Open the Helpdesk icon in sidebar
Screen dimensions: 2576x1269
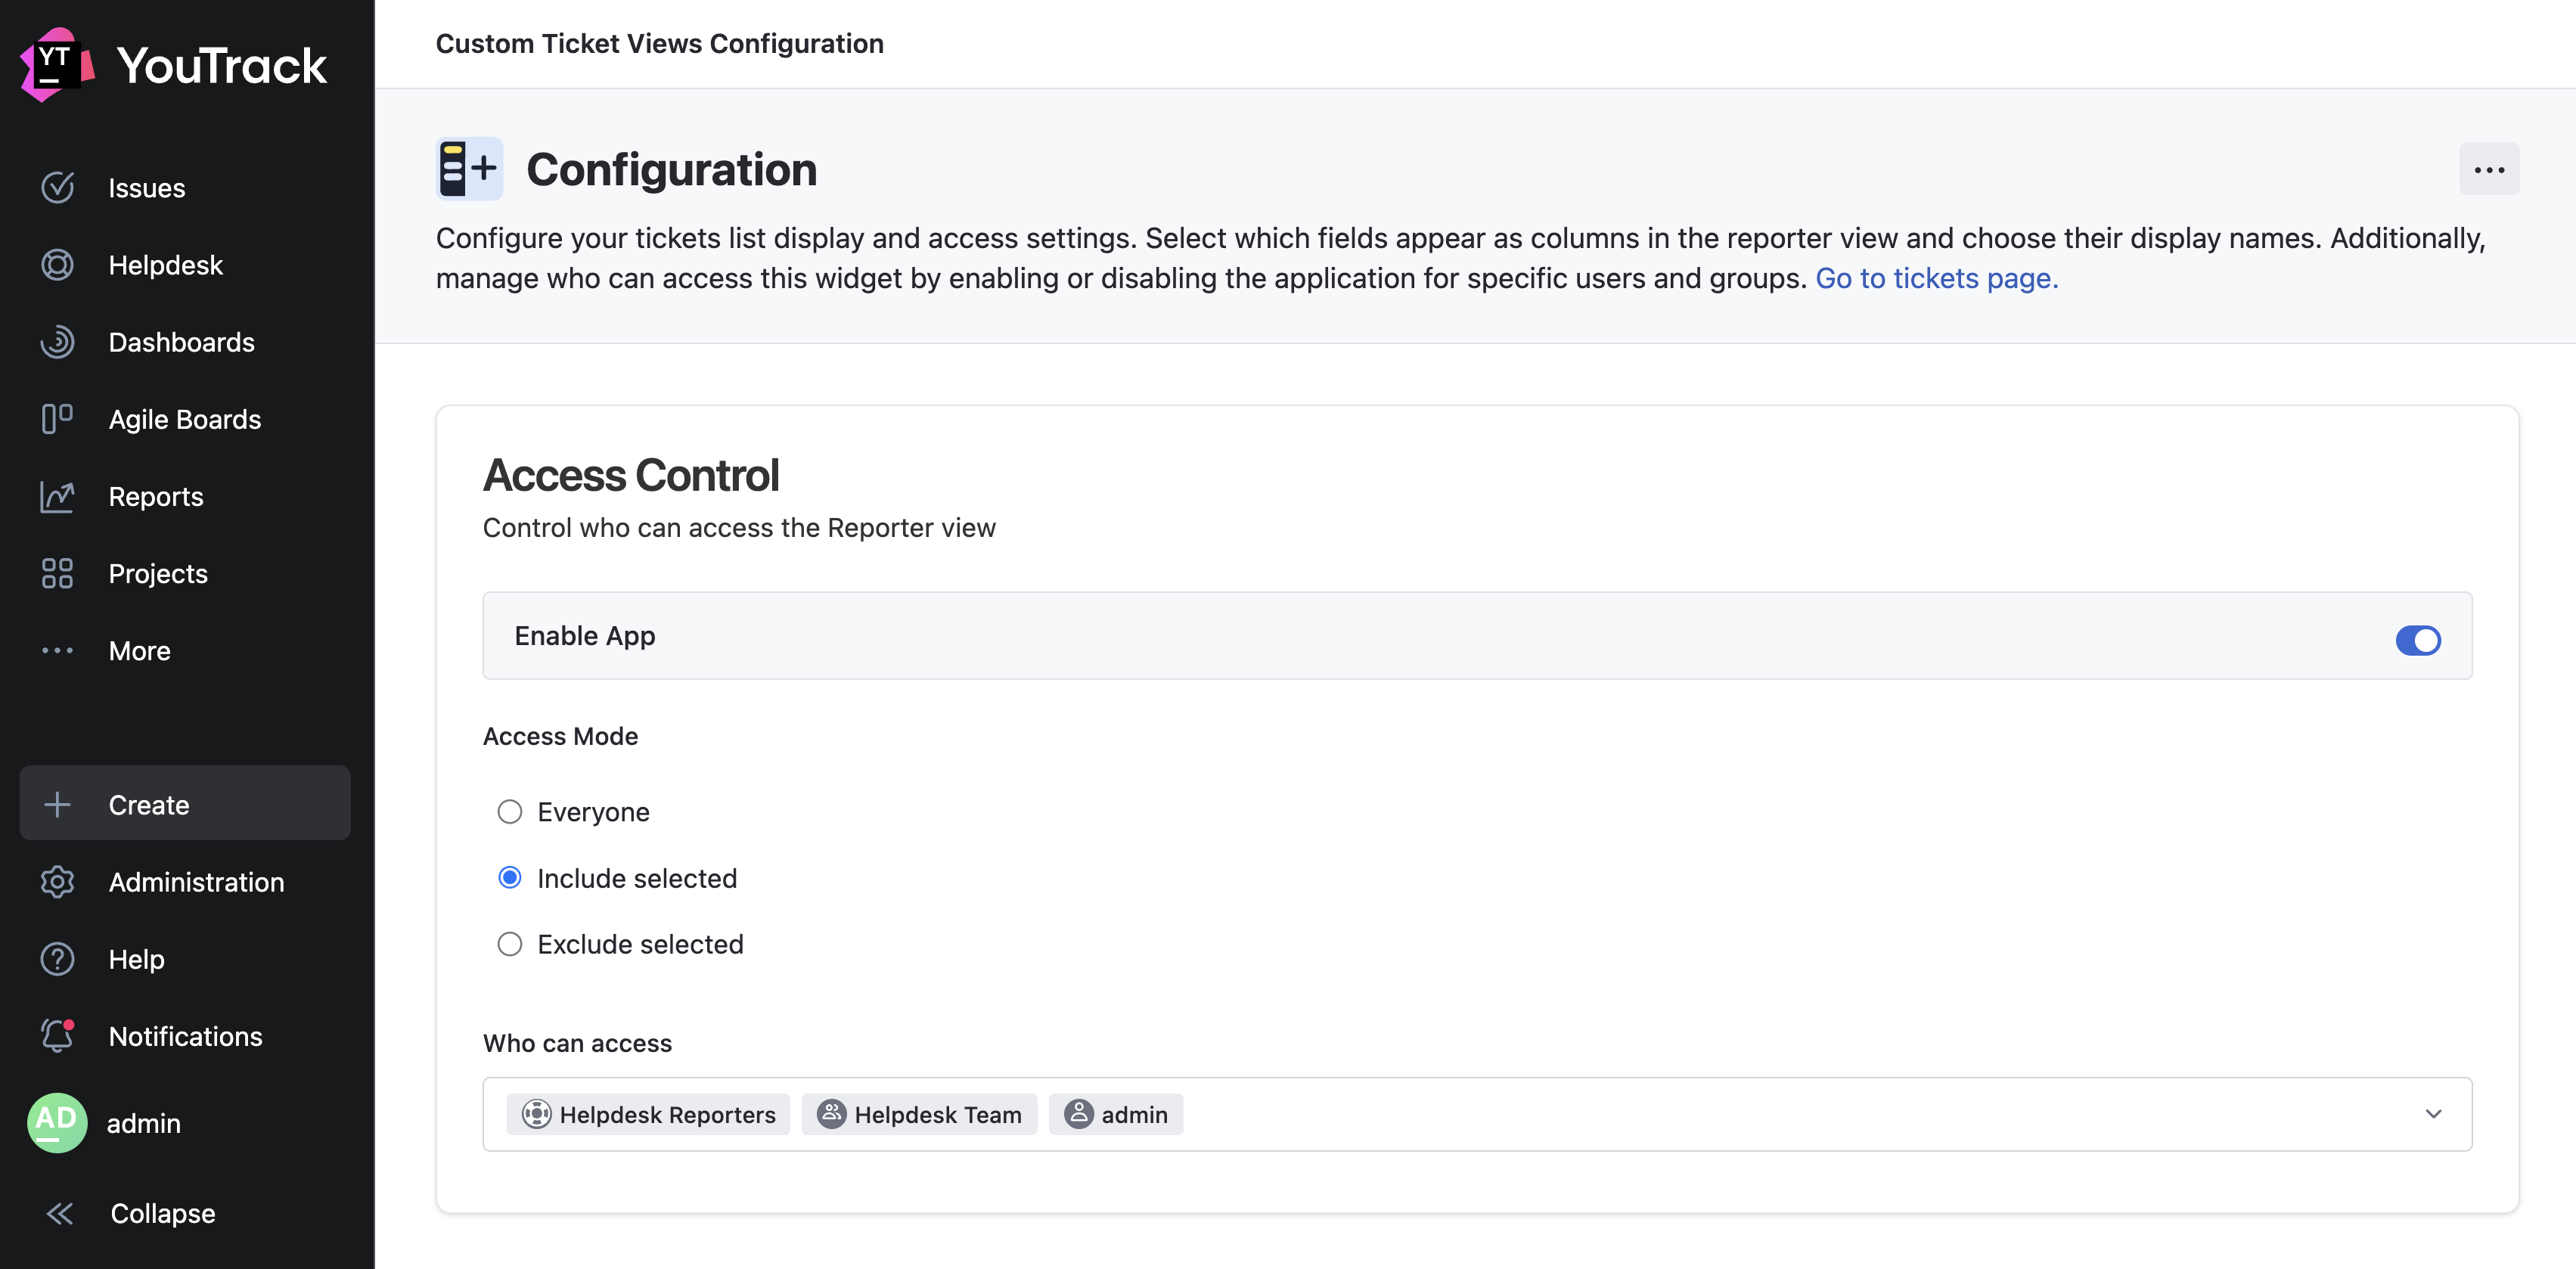point(57,264)
